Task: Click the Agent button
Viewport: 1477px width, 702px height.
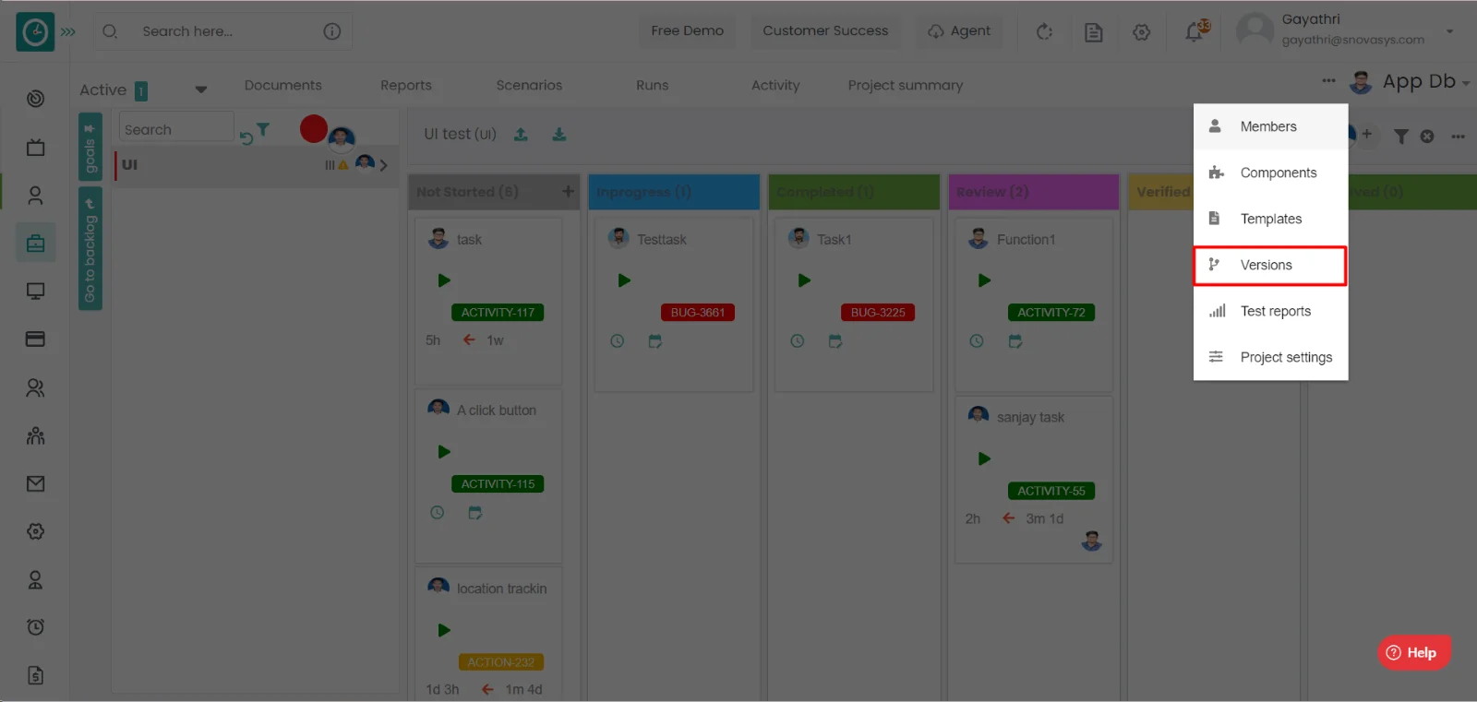Action: 959,30
